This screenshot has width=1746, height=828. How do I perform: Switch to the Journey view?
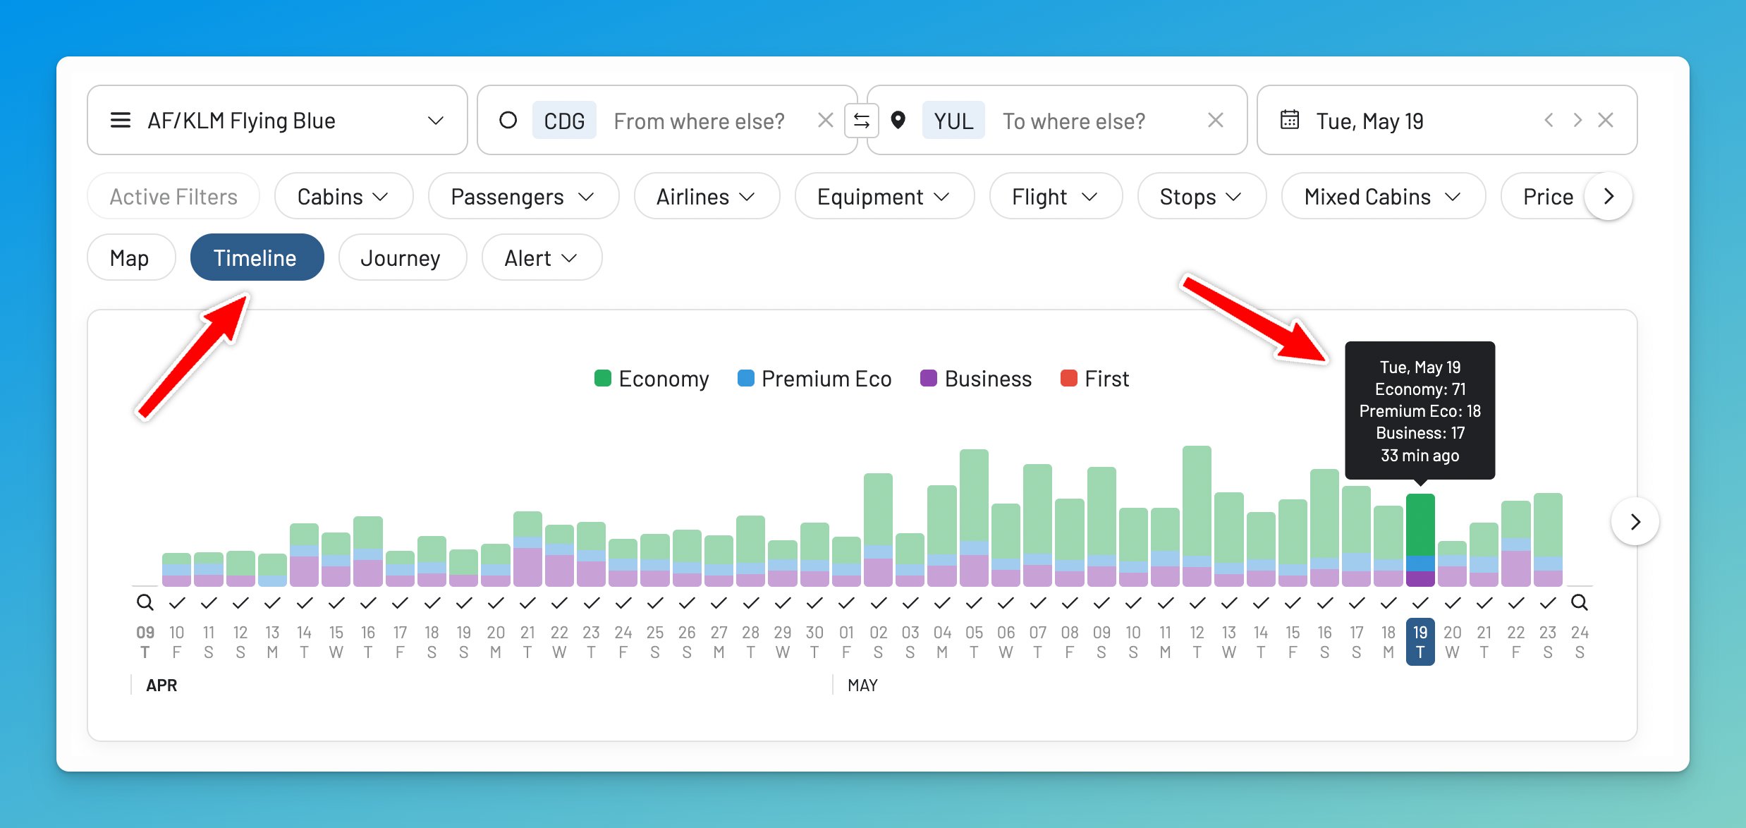coord(401,257)
